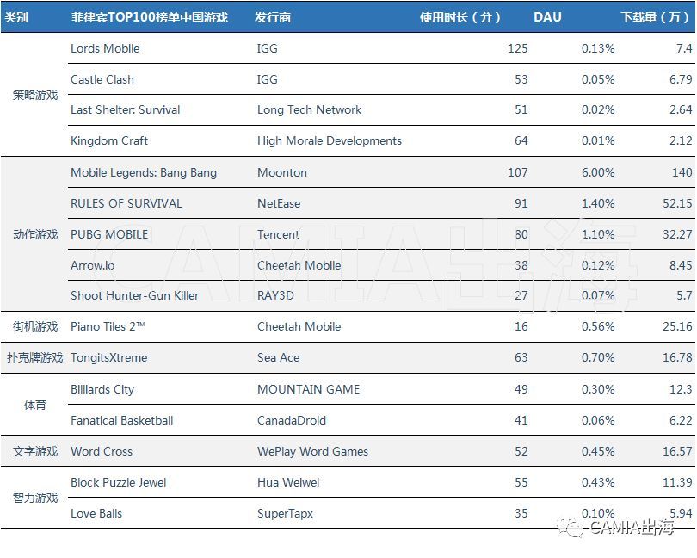Screen dimensions: 697x558
Task: Select the 动作游戏 category cell
Action: [35, 234]
